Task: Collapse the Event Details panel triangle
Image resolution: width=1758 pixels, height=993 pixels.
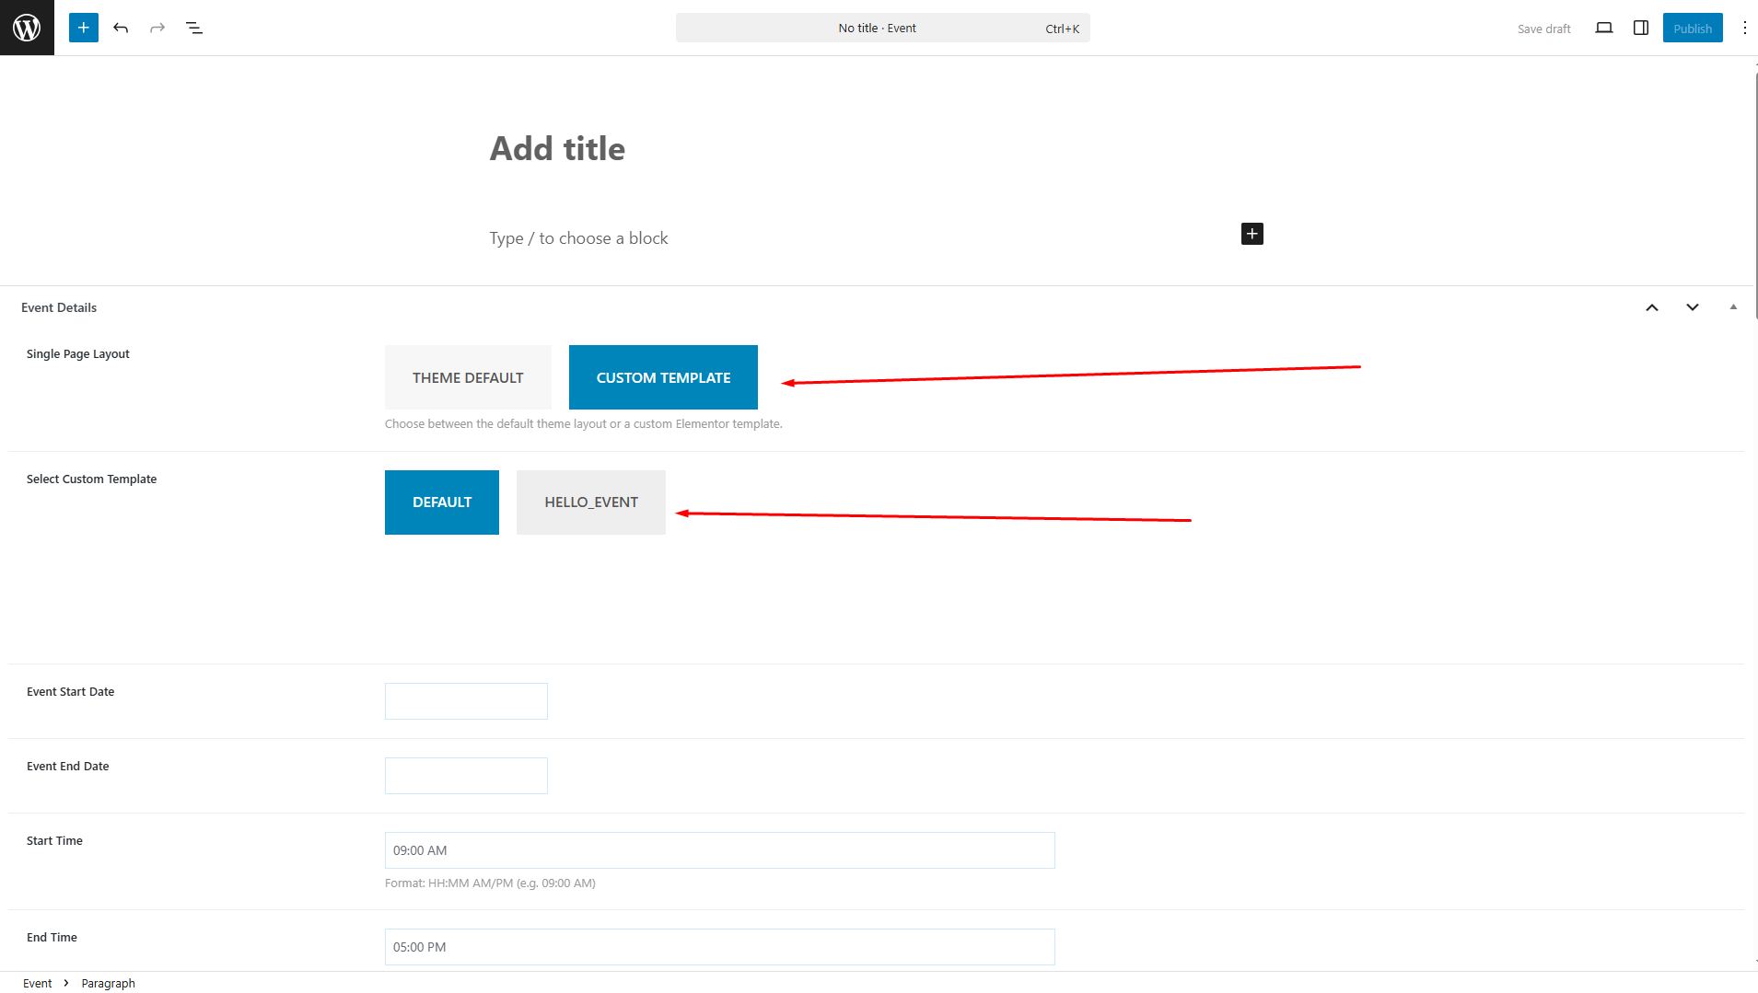Action: (x=1733, y=307)
